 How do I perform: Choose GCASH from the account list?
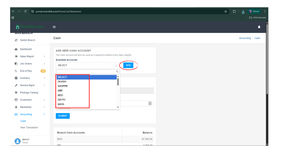point(62,82)
